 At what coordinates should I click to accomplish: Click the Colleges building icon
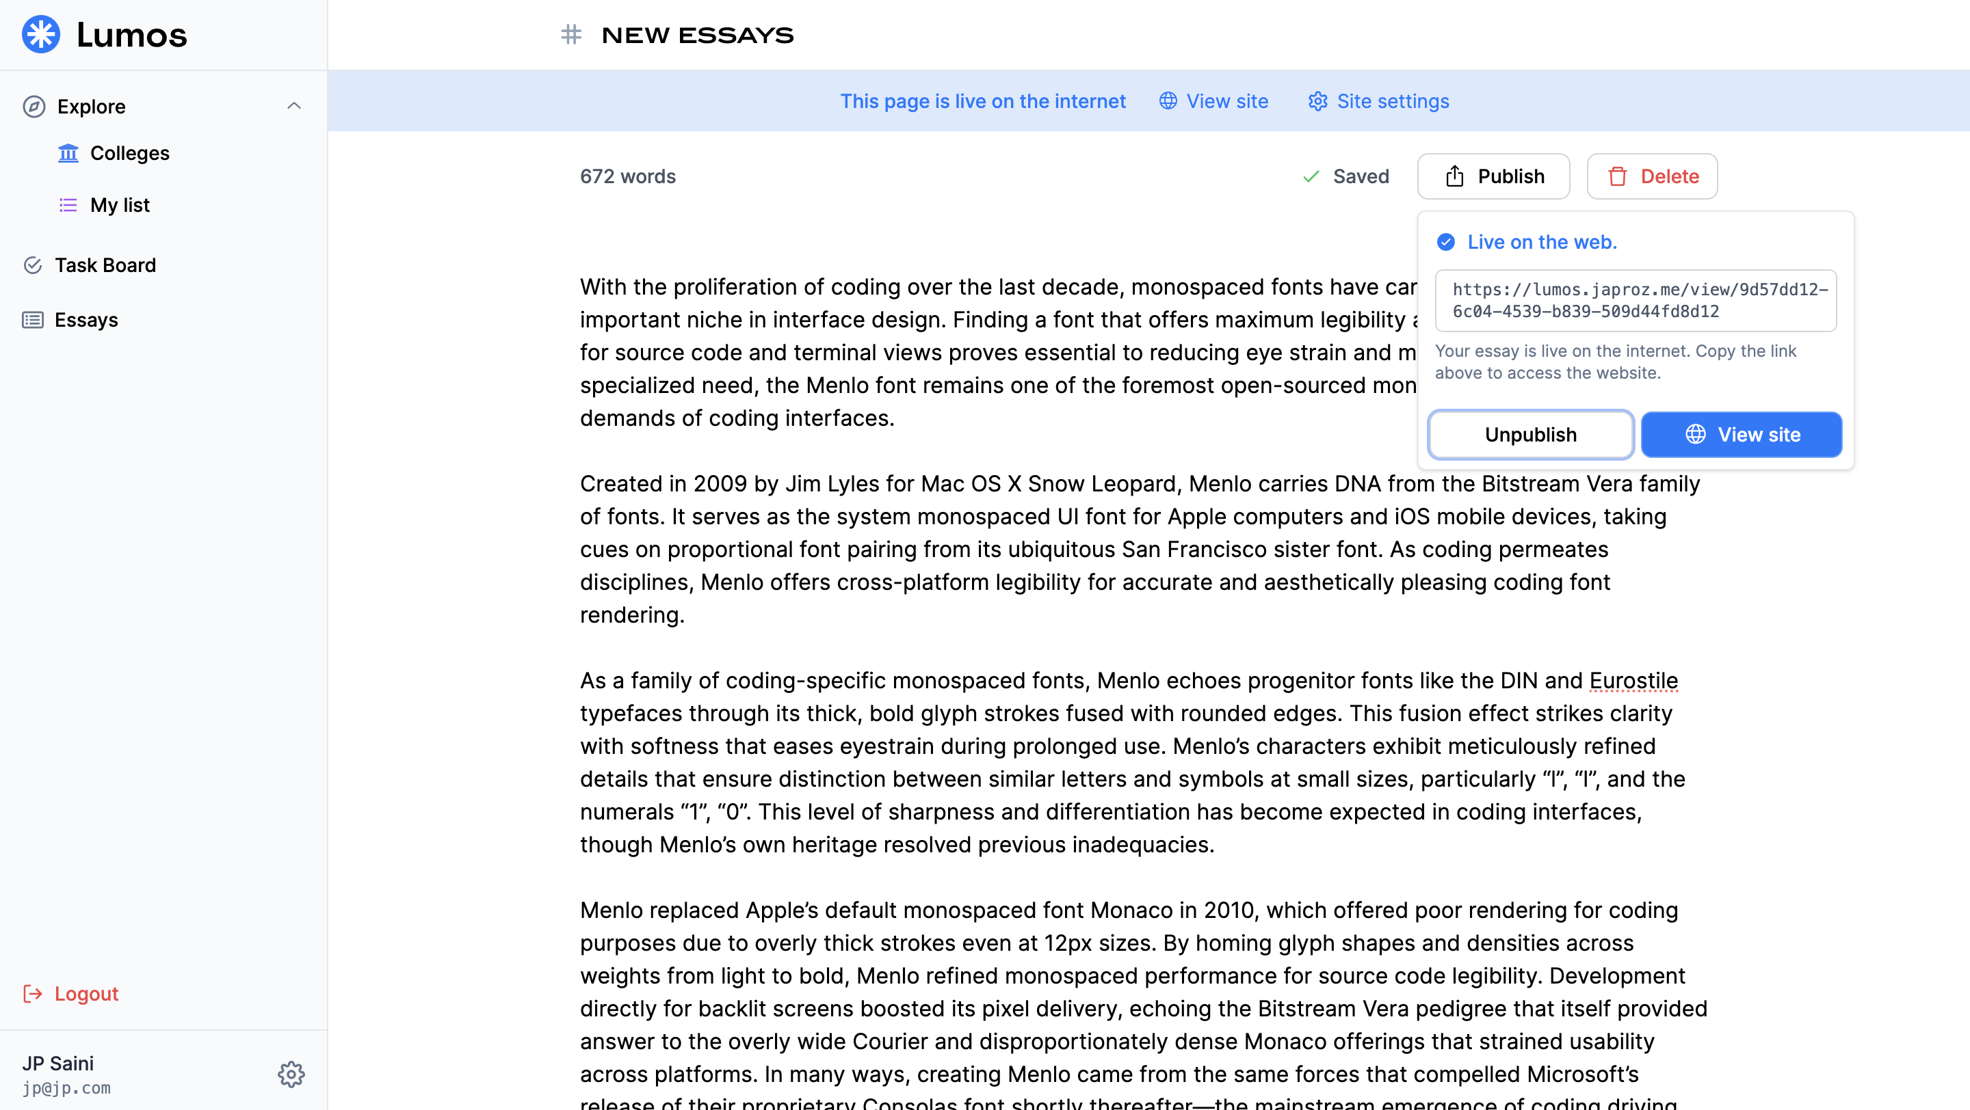(x=68, y=154)
